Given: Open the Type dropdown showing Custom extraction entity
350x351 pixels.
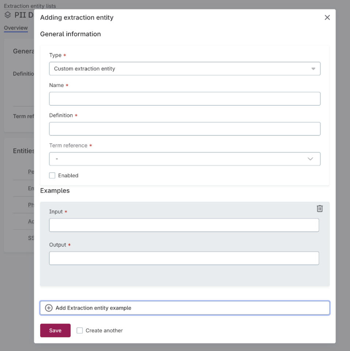Looking at the screenshot, I should [184, 69].
